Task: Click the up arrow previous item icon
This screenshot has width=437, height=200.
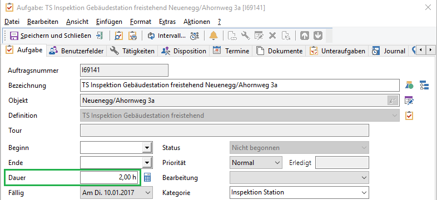Action: pos(305,36)
